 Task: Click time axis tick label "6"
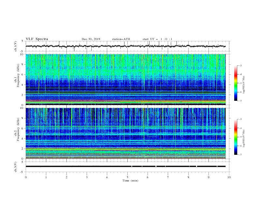pyautogui.click(x=148, y=177)
